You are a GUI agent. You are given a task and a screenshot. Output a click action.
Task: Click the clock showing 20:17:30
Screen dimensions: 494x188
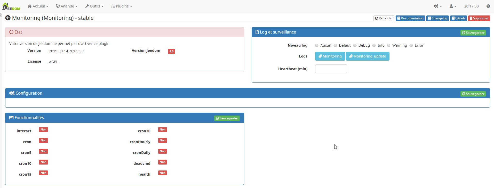pos(471,6)
